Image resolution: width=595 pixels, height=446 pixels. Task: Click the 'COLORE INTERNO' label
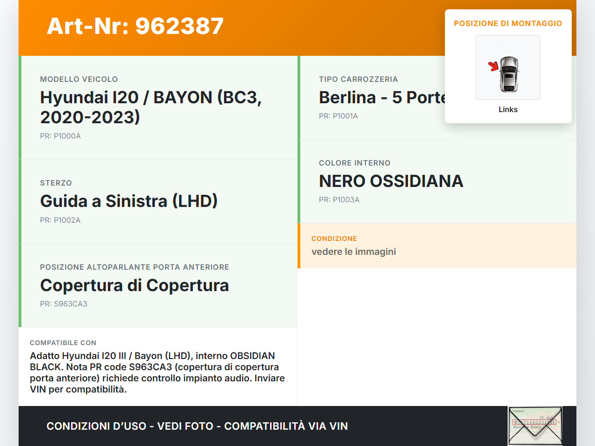[x=355, y=163]
